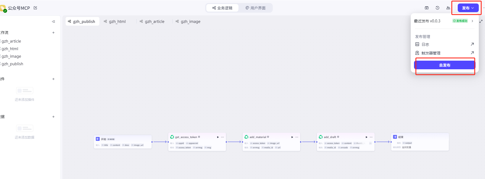
Task: Click the 去发布 button
Action: (x=444, y=65)
